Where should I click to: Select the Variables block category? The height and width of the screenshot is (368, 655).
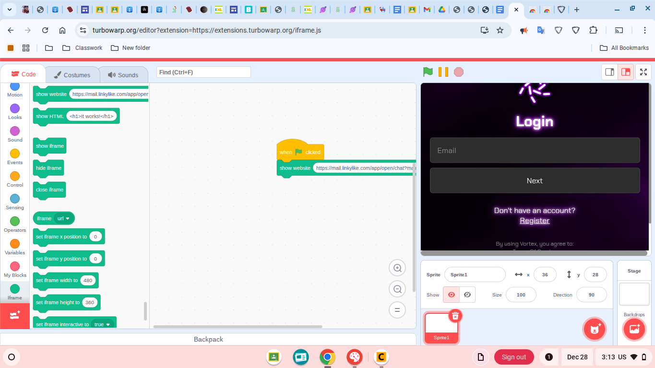coord(15,247)
